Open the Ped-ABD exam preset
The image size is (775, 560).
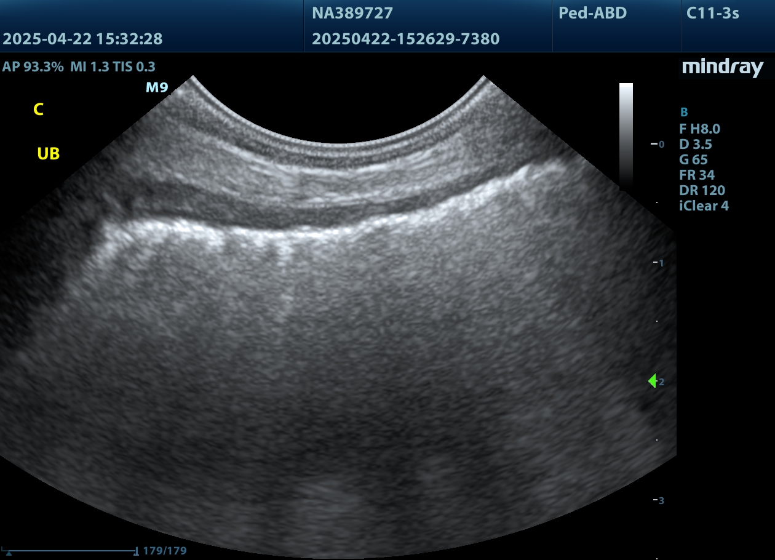click(x=592, y=13)
